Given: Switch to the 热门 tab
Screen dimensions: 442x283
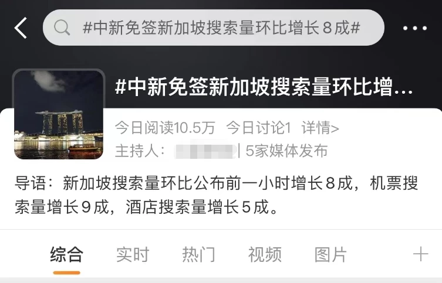Looking at the screenshot, I should click(x=199, y=254).
